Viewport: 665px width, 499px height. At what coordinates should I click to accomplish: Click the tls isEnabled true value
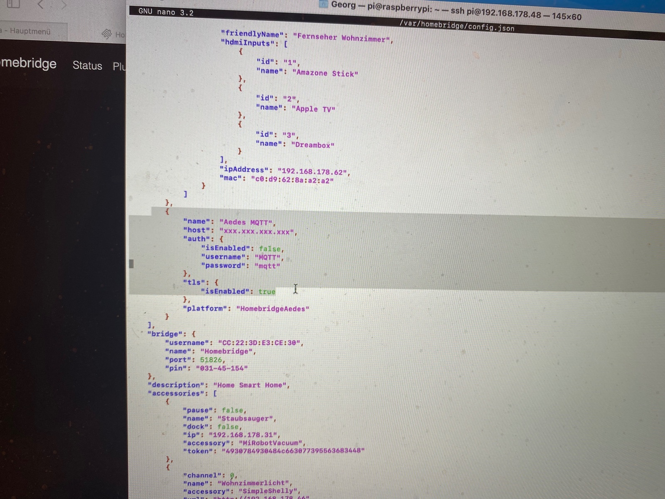tap(267, 291)
